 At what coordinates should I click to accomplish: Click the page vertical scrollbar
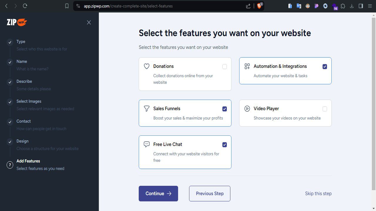pos(374,103)
